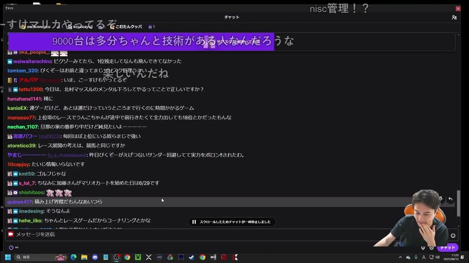Open kanioEX's username

tap(17, 108)
